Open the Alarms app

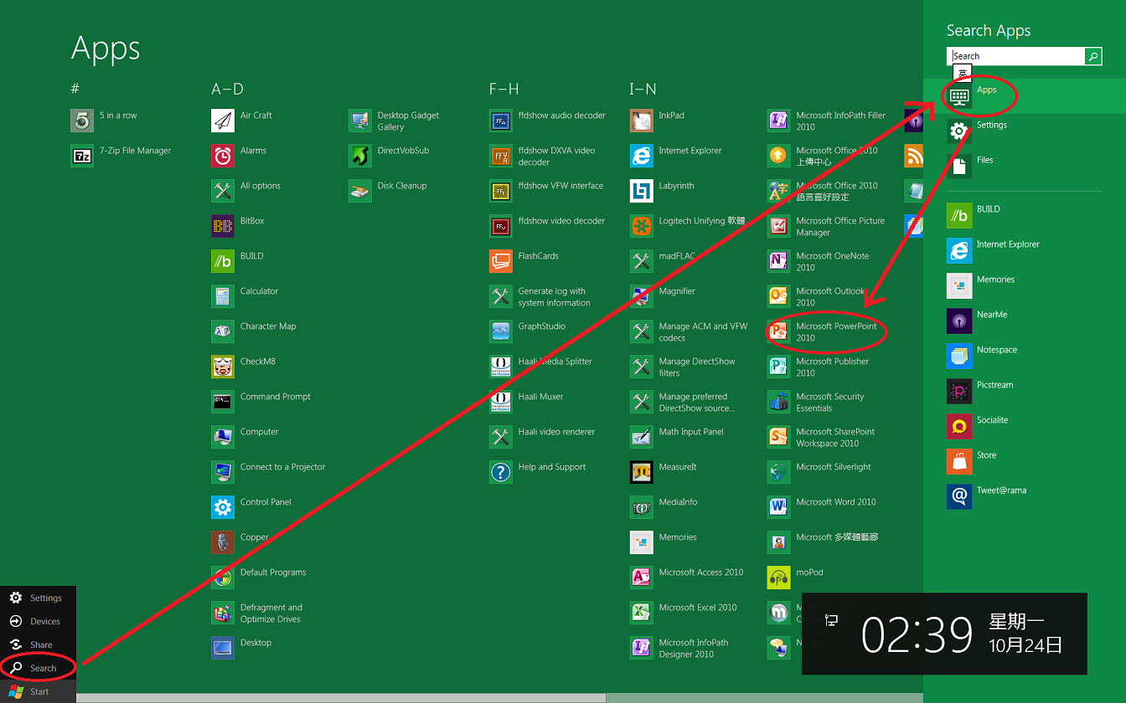click(239, 156)
